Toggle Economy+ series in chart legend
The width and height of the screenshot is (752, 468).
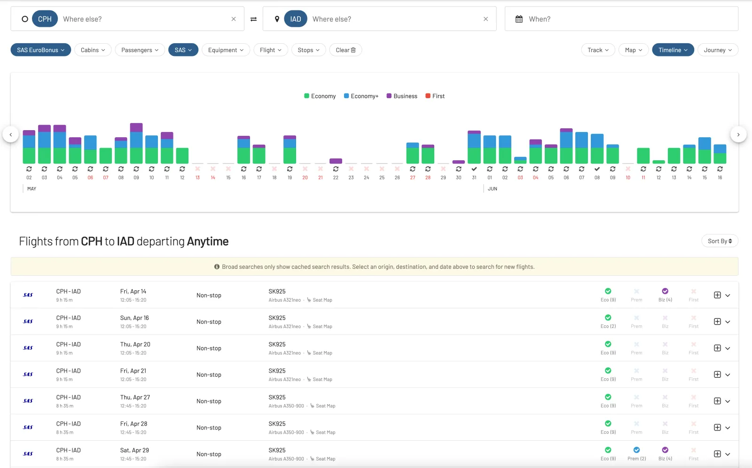(361, 96)
